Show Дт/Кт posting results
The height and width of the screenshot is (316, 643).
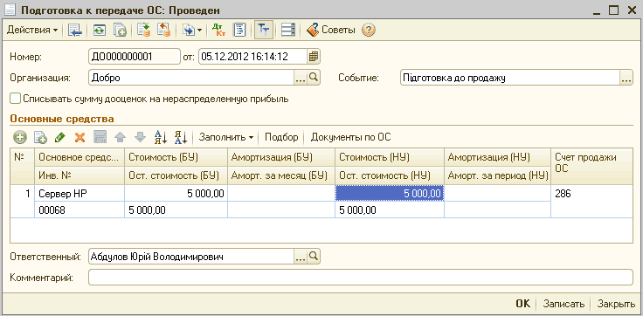click(x=218, y=31)
